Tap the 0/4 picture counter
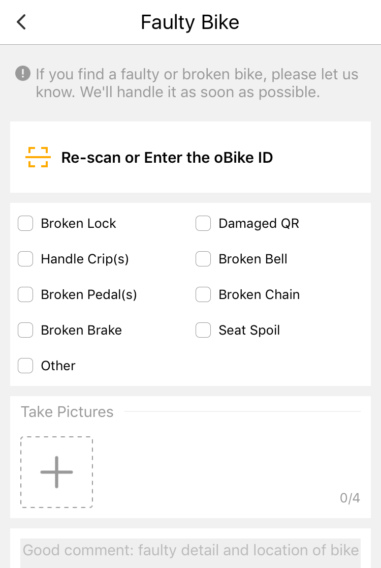 click(350, 498)
